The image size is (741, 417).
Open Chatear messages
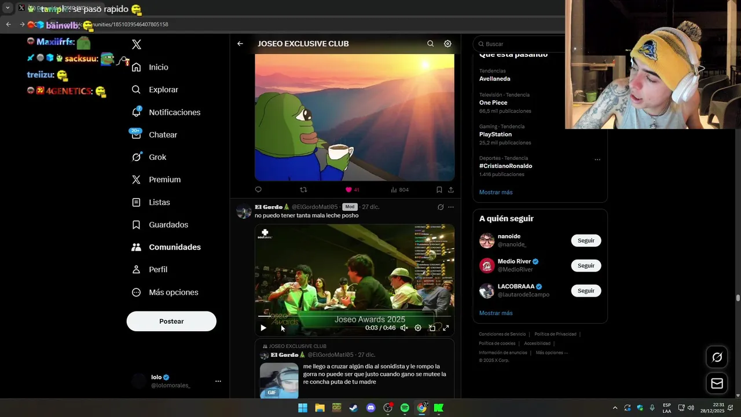[x=154, y=134]
